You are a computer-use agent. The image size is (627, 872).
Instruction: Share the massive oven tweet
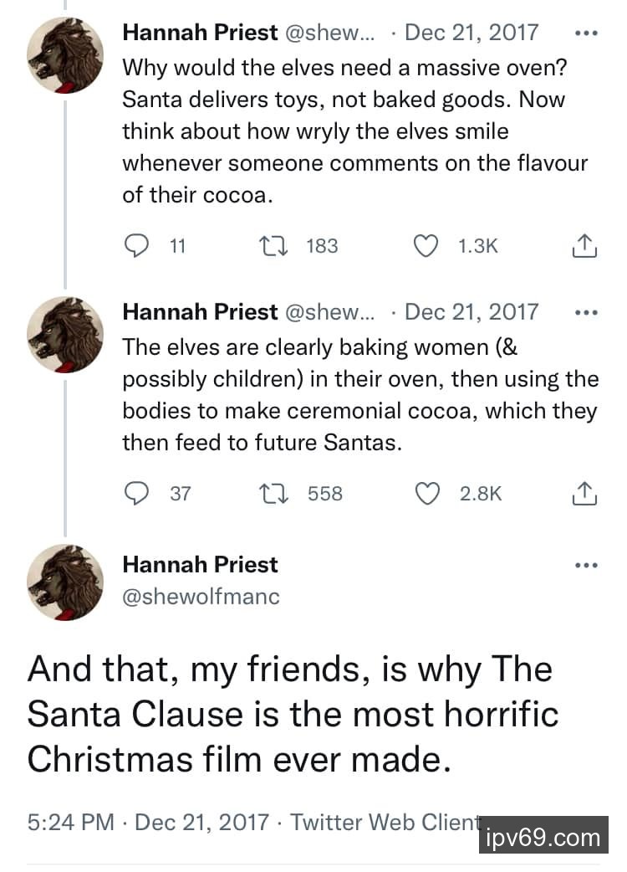[x=584, y=246]
